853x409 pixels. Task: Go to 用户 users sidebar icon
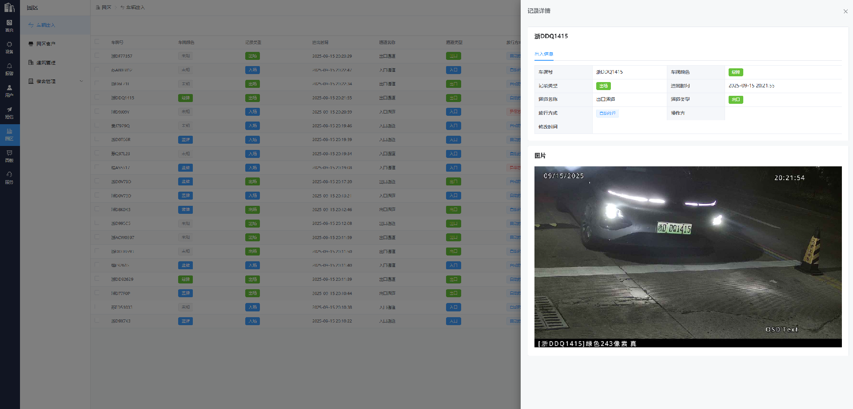click(9, 91)
